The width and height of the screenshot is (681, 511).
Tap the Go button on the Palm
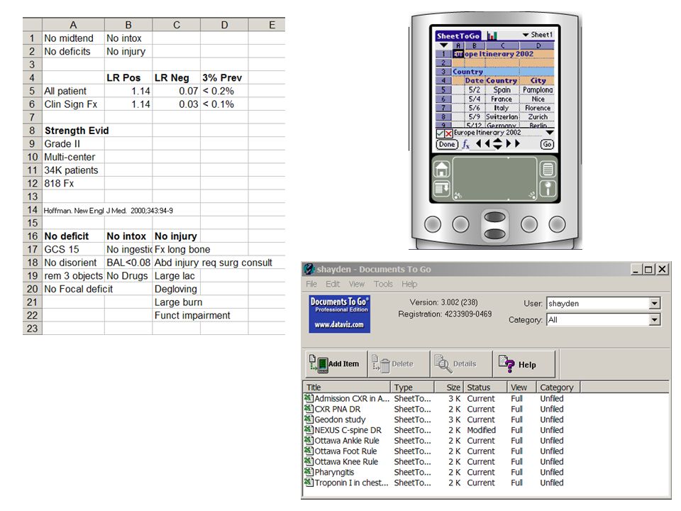point(547,144)
